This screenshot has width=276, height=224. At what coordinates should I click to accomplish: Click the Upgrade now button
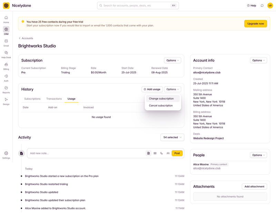pyautogui.click(x=255, y=24)
